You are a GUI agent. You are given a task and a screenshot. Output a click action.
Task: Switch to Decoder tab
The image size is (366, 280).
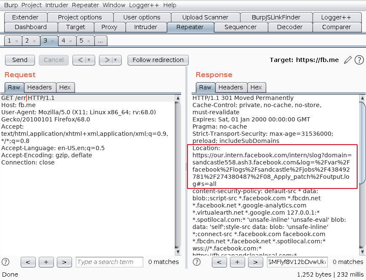290,27
